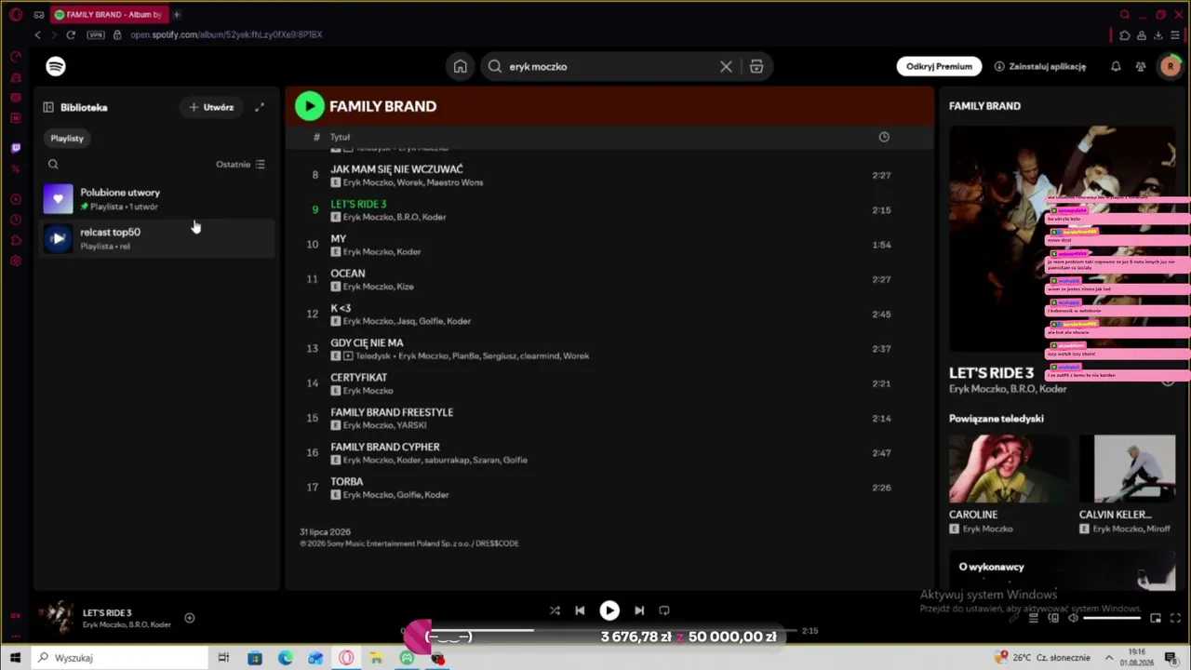The height and width of the screenshot is (670, 1191).
Task: Adjust the volume slider
Action: pos(1112,618)
